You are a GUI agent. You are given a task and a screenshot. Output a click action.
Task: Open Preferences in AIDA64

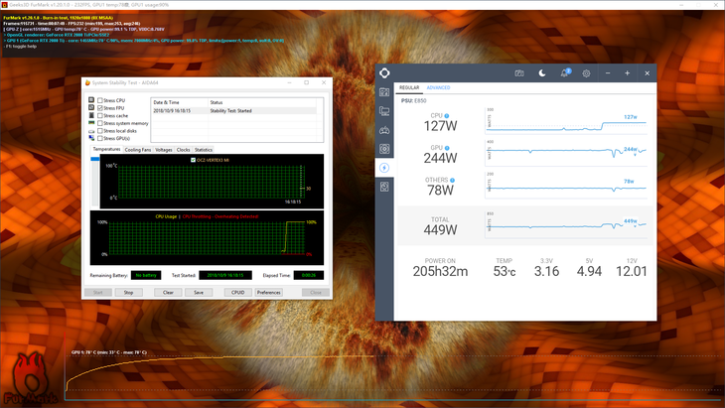pos(268,293)
